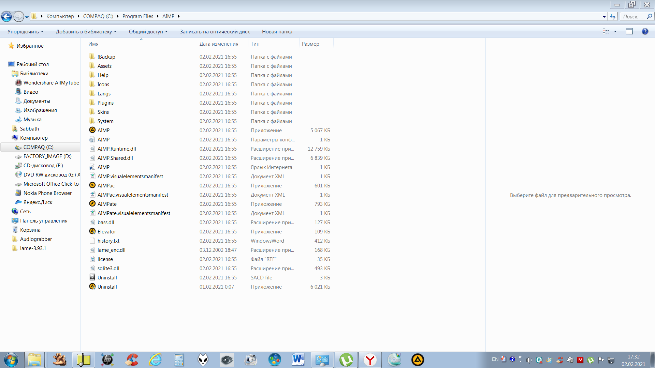Open Nokia Phone Browser in sidebar

pos(47,193)
